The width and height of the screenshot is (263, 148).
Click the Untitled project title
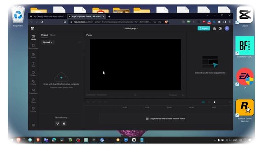coord(131,28)
